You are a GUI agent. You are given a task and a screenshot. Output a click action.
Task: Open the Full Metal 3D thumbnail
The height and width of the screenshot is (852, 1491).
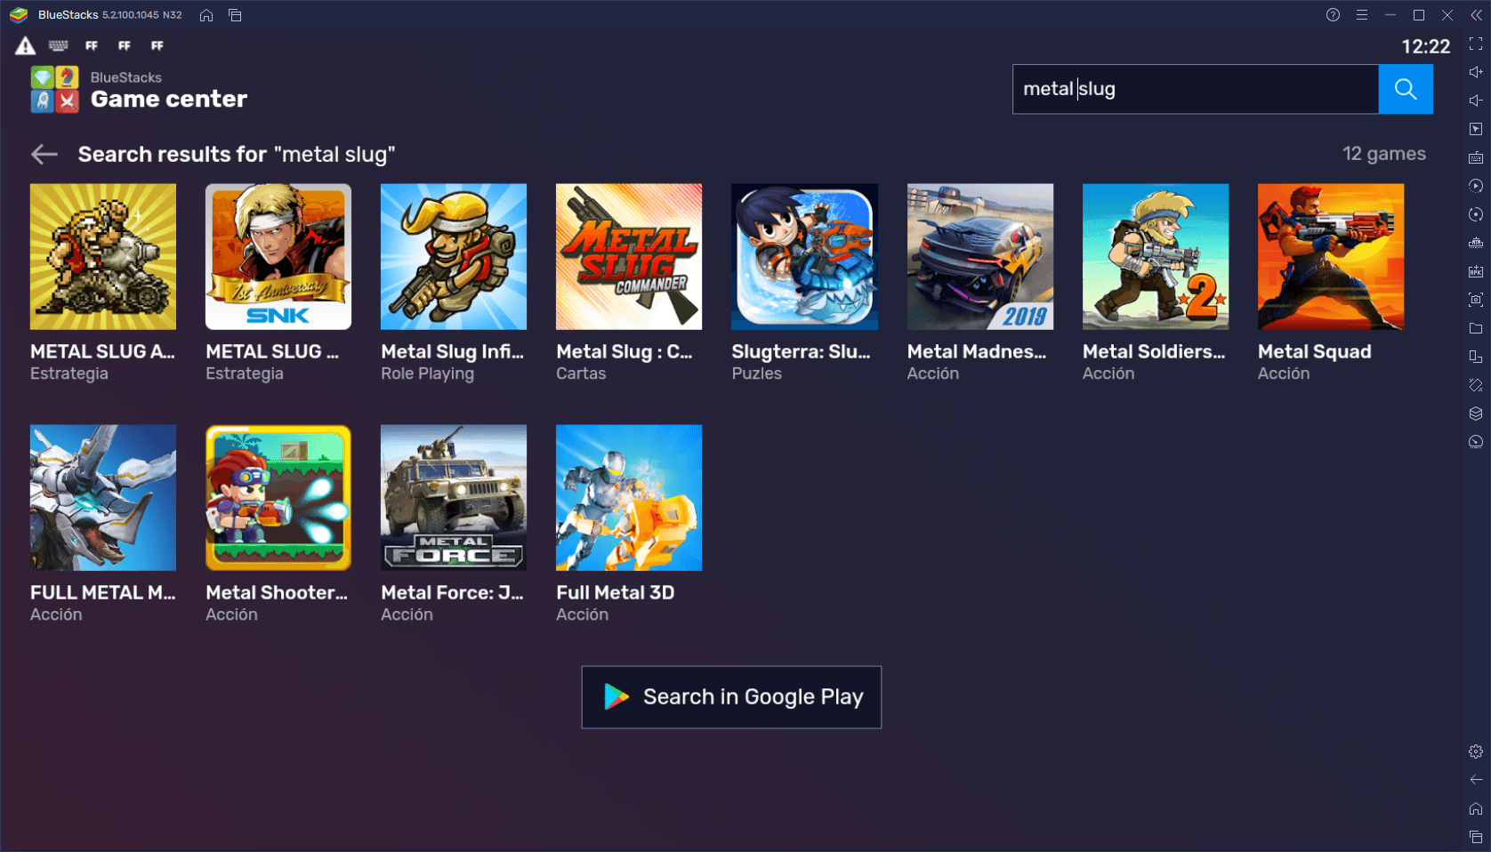coord(629,498)
